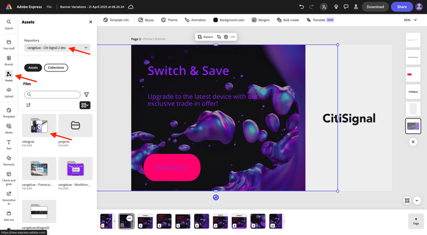Open the Templates panel
Image resolution: width=427 pixels, height=235 pixels.
pos(9,112)
